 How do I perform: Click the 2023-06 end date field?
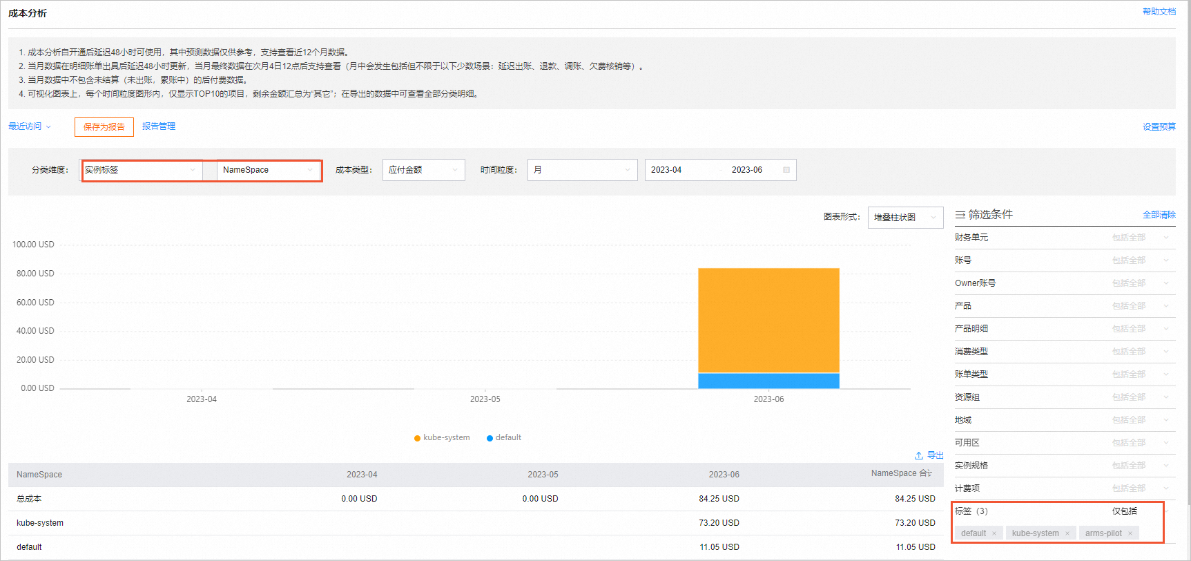click(747, 170)
